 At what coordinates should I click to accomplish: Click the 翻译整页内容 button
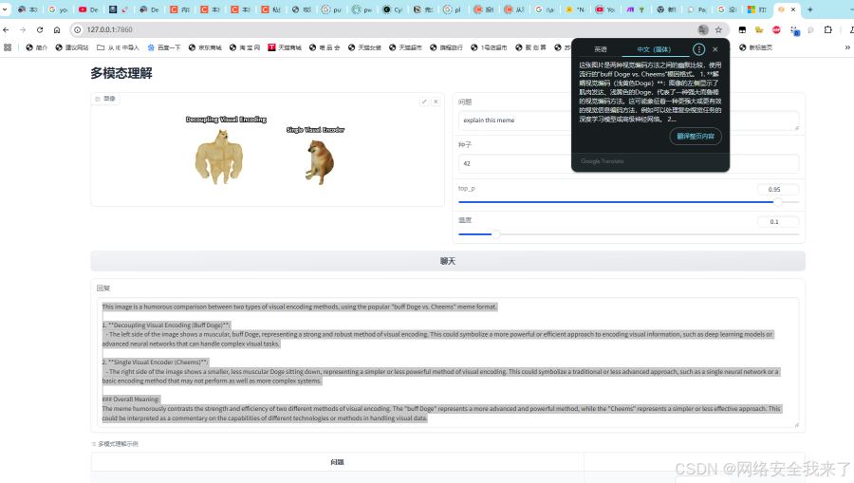(x=696, y=136)
